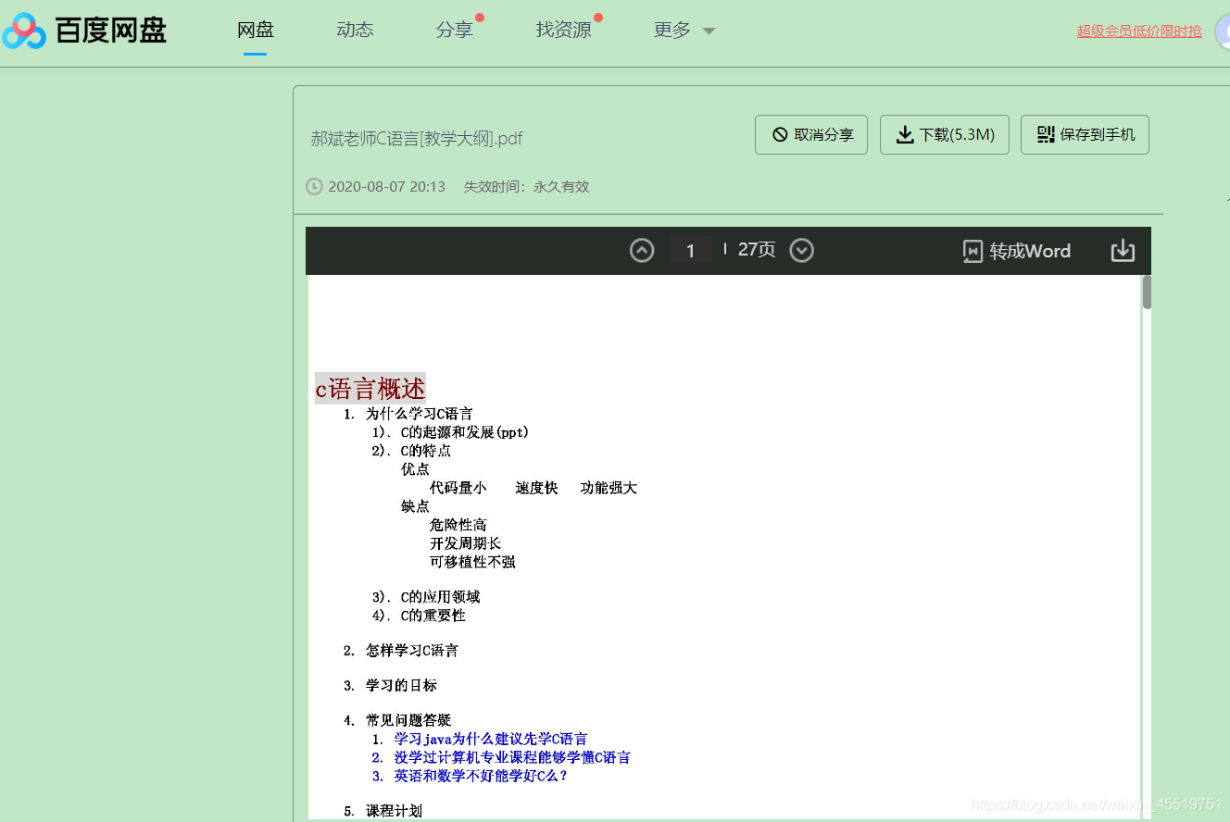Screen dimensions: 1230x822
Task: Focus the page number input field
Action: [x=691, y=251]
